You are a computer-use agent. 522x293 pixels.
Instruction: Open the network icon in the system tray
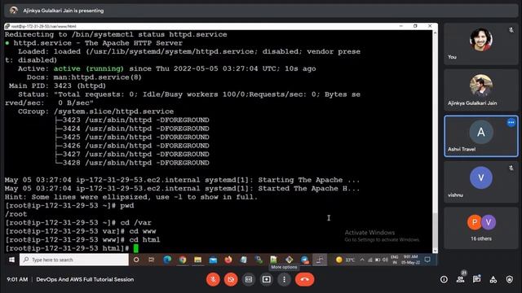point(369,260)
